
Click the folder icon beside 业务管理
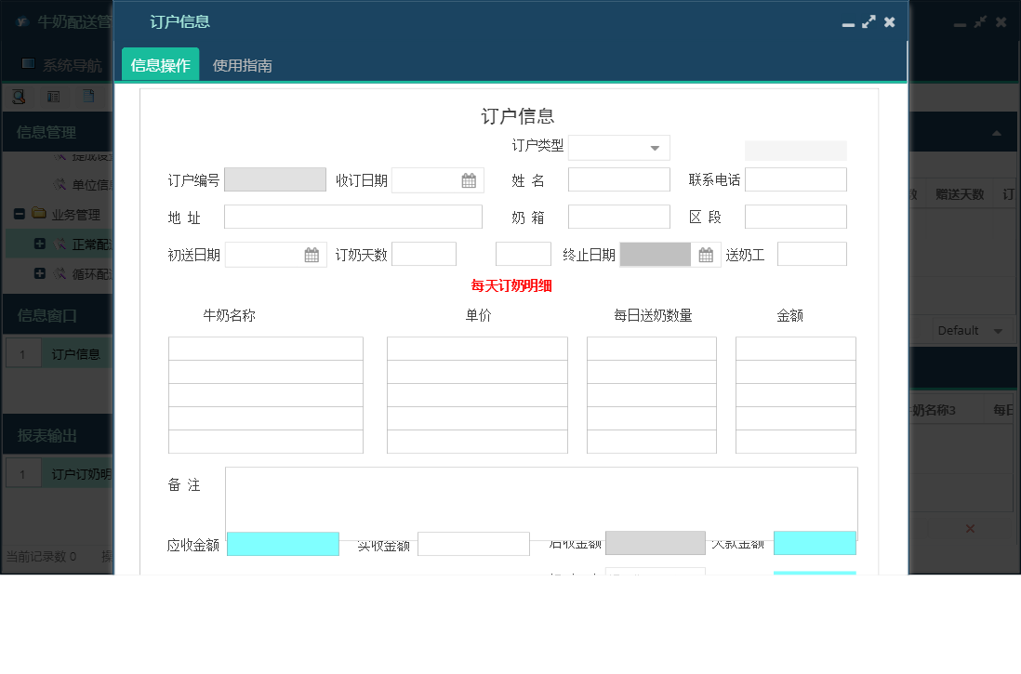[37, 213]
